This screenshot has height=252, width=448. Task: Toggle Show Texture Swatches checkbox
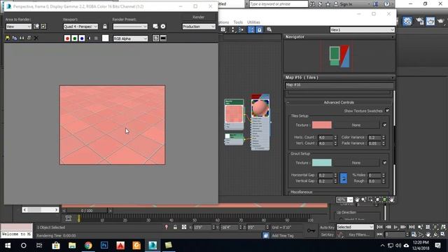coord(387,111)
